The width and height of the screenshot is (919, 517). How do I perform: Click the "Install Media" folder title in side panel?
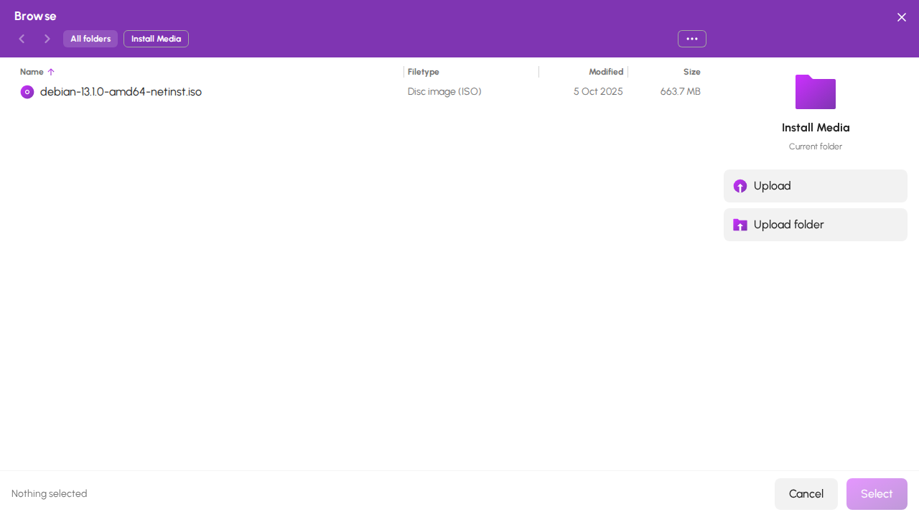[x=816, y=128]
